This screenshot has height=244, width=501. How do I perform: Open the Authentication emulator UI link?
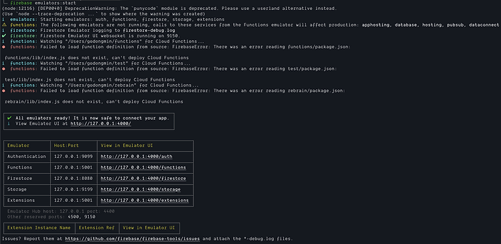point(136,157)
